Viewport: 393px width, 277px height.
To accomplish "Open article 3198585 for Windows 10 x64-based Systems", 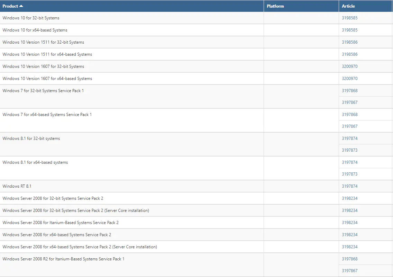I will coord(350,30).
